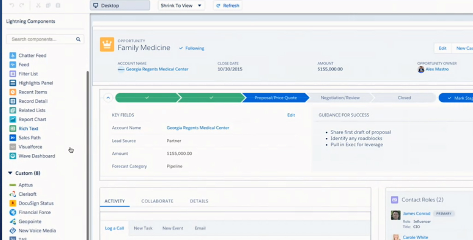The image size is (473, 240).
Task: Open Georgia Regents Medical Center header link
Action: (x=157, y=69)
